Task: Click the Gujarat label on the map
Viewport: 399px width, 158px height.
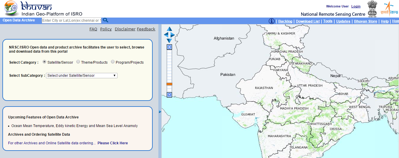Action: click(248, 114)
